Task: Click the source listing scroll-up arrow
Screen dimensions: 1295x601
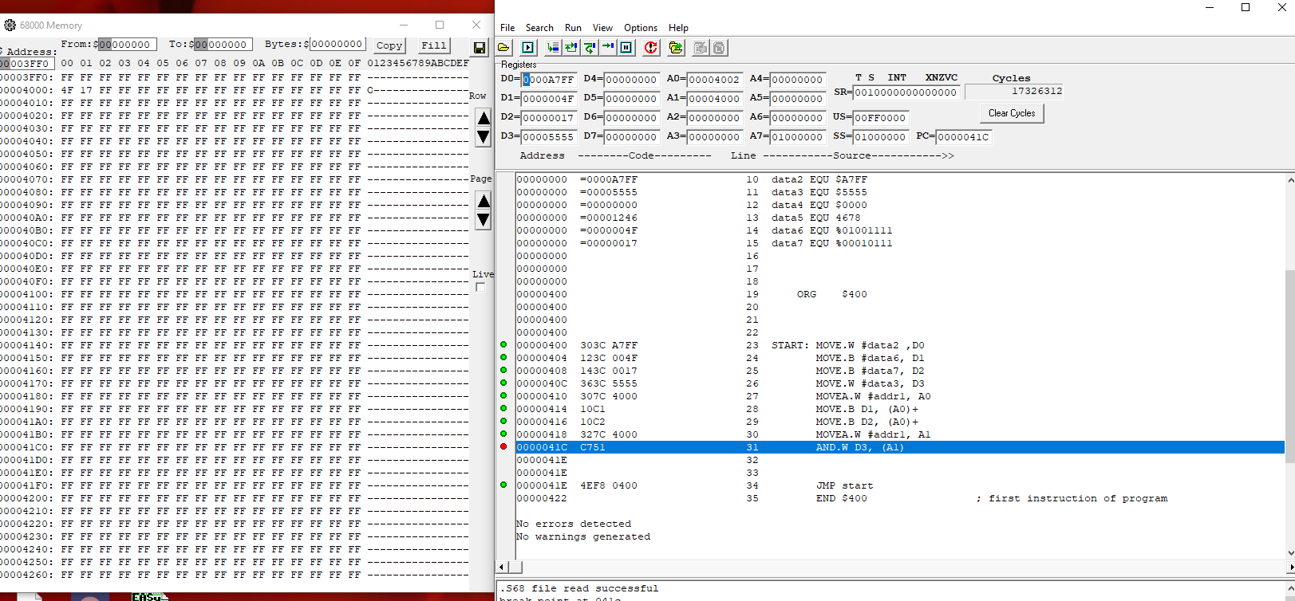Action: (1290, 180)
